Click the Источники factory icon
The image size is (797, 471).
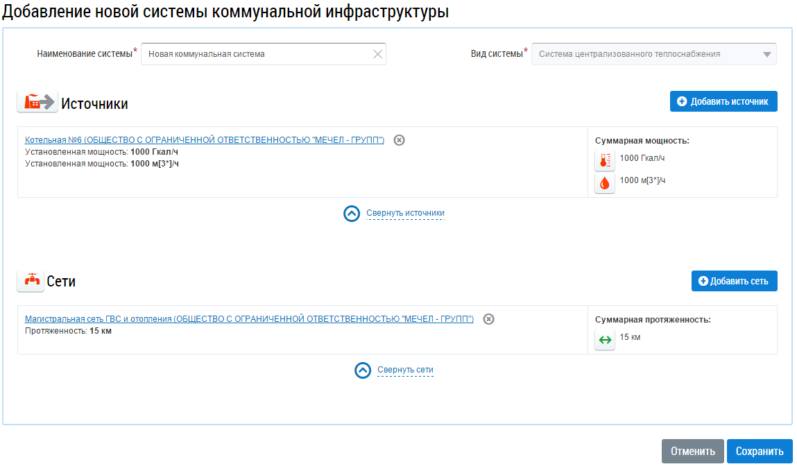(37, 101)
